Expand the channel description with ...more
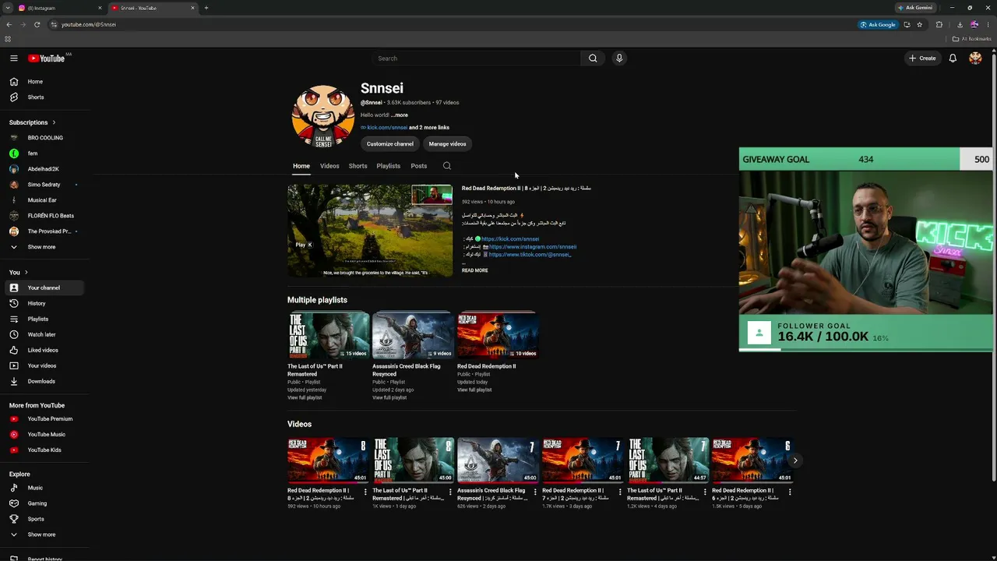 (x=400, y=115)
